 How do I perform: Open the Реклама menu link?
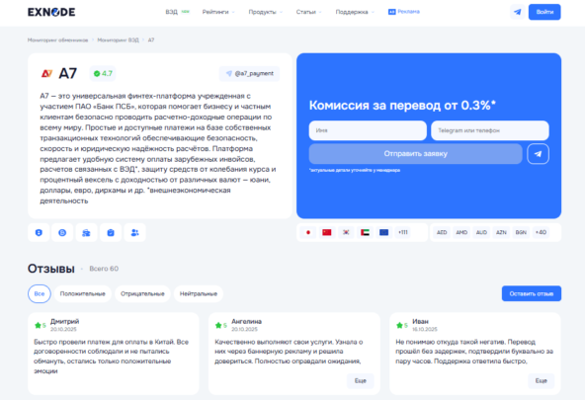404,12
